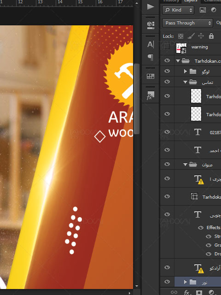
Task: Switch to the History tab
Action: [171, 1]
